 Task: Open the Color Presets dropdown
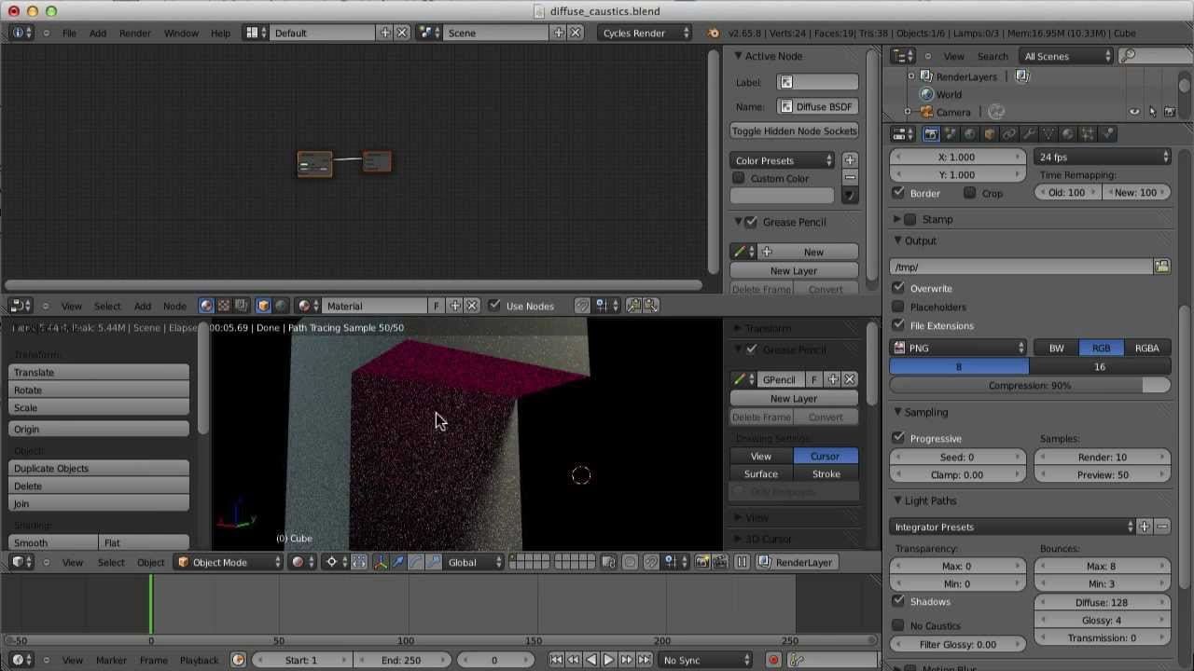tap(783, 160)
